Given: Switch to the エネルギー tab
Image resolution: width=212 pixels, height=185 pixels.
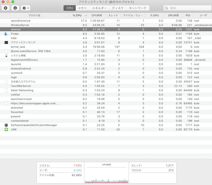Looking at the screenshot, I should point(99,8).
